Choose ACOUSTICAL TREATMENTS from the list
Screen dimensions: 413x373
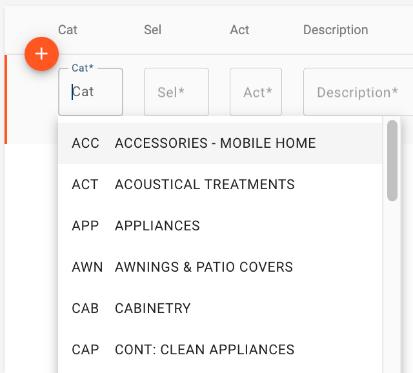[220, 185]
